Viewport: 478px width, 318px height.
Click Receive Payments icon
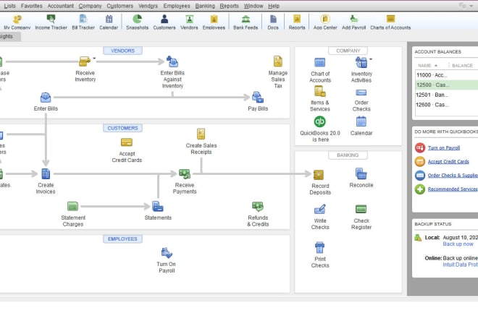point(185,173)
